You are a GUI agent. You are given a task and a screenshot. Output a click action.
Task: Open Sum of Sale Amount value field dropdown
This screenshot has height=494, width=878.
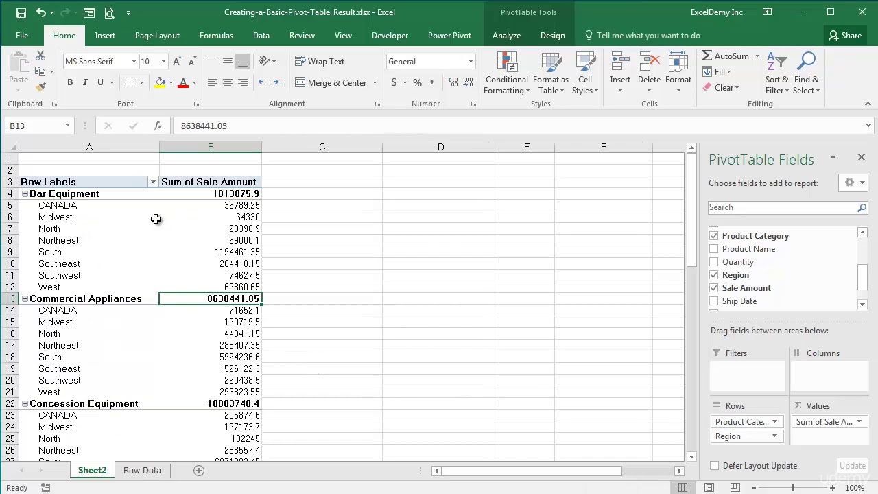(x=859, y=422)
